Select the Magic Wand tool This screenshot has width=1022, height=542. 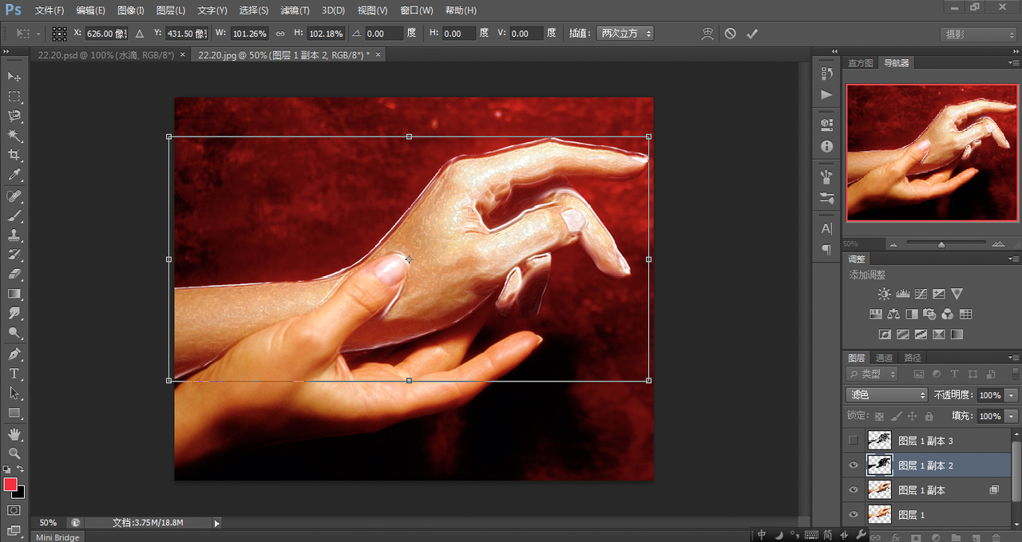click(x=14, y=136)
